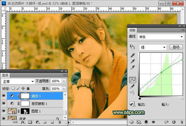Select the 图层 1 image thumbnail
186x126 pixels.
[12, 111]
